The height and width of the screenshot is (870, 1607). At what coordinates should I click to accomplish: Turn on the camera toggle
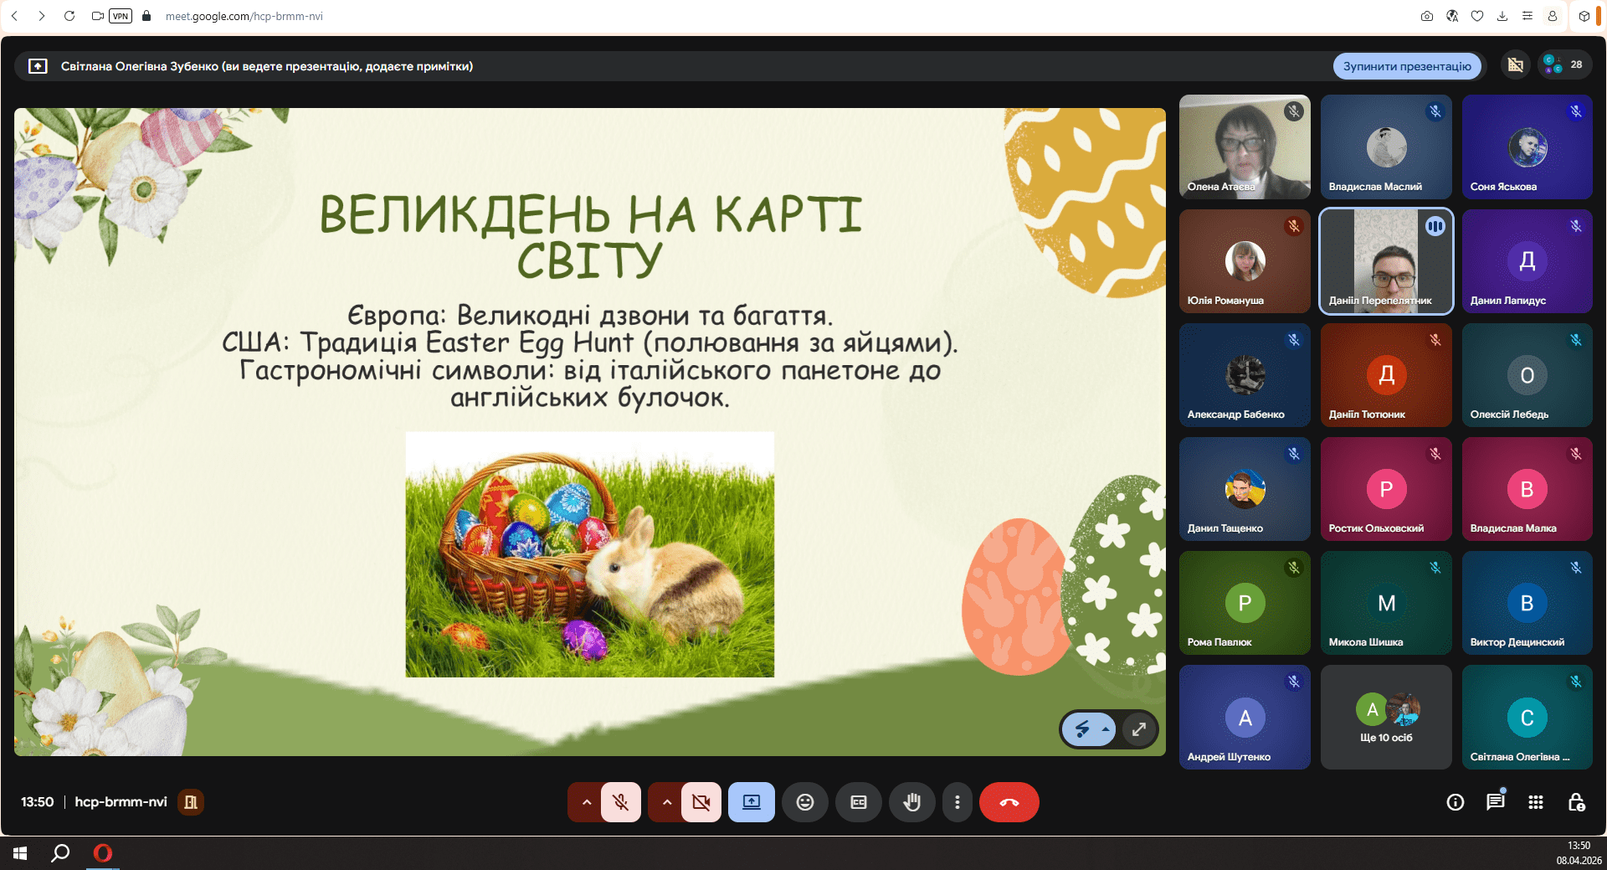click(701, 802)
